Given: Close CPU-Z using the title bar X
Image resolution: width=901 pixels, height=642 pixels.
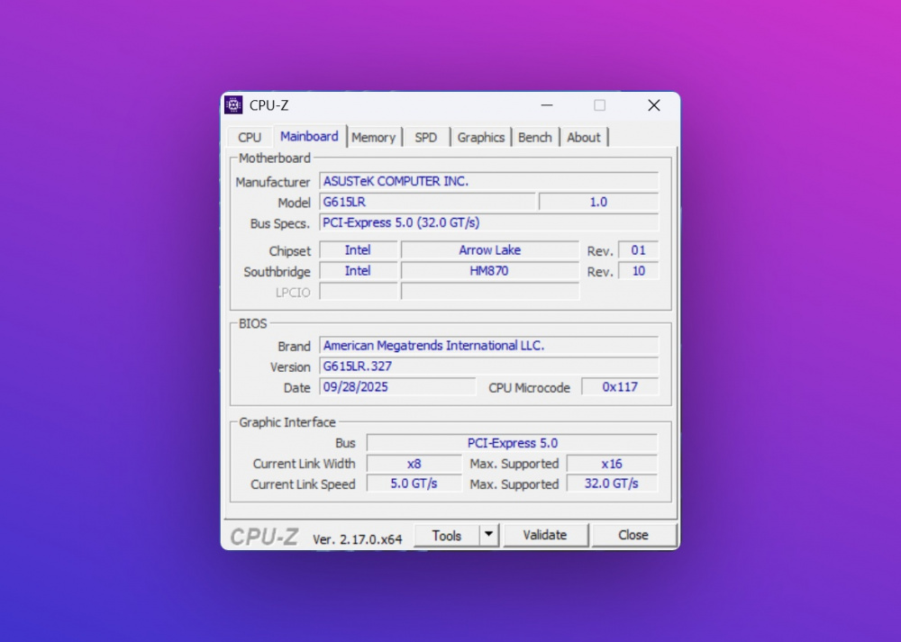Looking at the screenshot, I should coord(654,105).
